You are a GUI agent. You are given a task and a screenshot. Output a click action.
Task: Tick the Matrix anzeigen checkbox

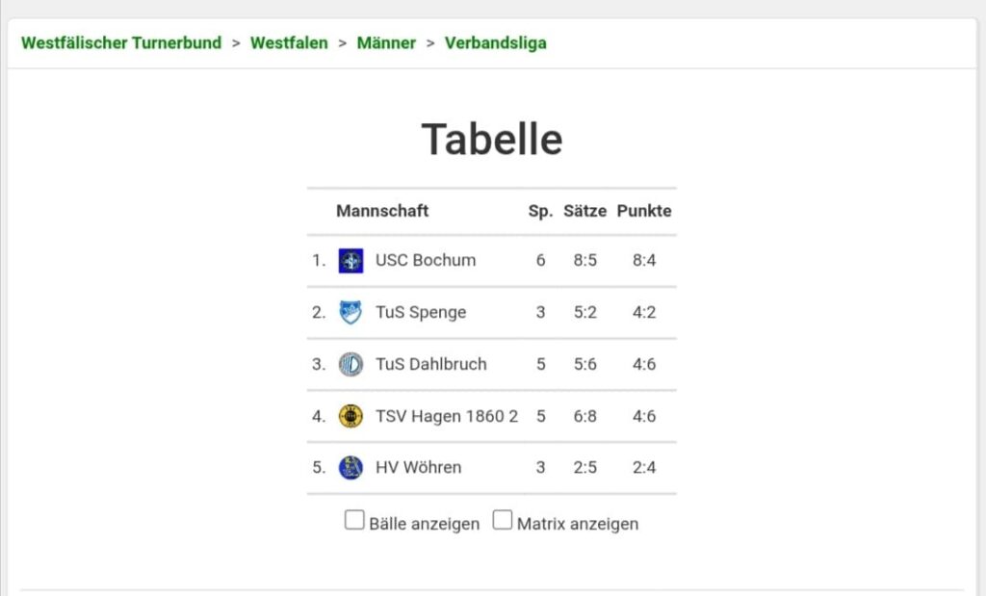[503, 520]
